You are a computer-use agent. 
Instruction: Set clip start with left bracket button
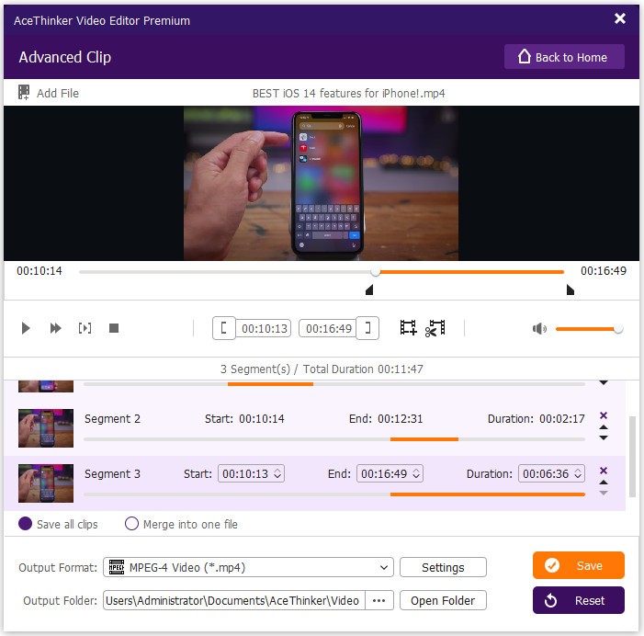pyautogui.click(x=224, y=328)
